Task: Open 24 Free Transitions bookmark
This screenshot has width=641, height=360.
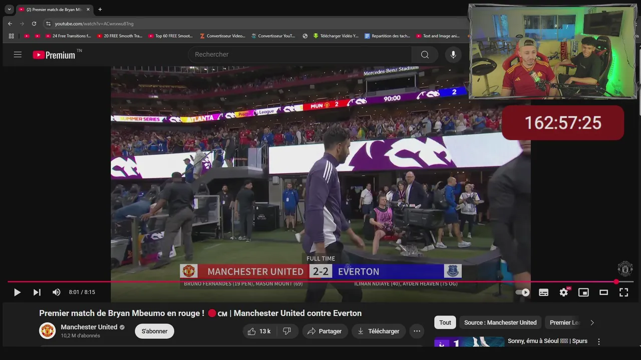Action: click(x=69, y=36)
